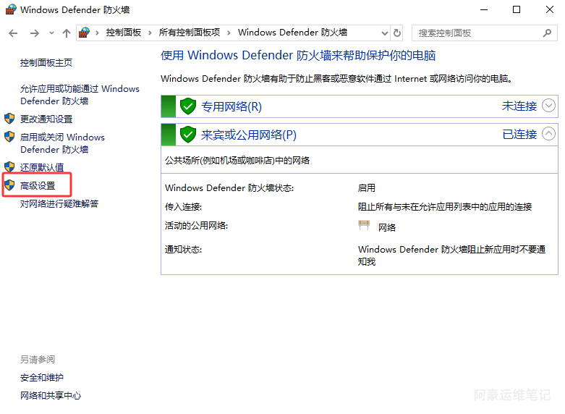Collapse the 来宾或公用网络(P) section chevron
This screenshot has width=565, height=414.
549,134
